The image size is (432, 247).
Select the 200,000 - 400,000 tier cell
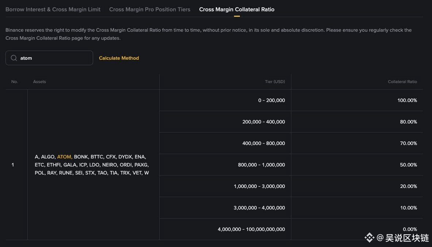[x=264, y=122]
